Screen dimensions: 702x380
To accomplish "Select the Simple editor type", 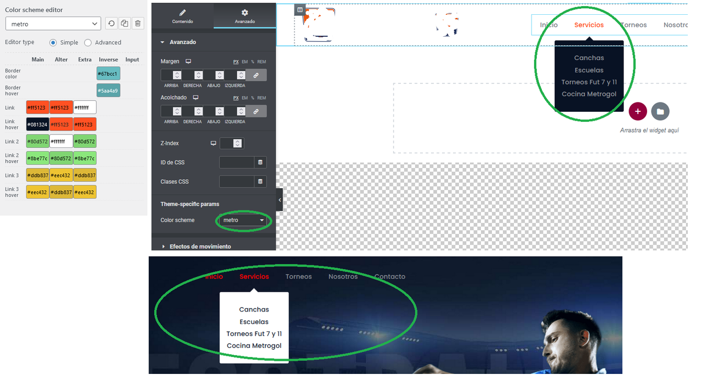I will (x=53, y=43).
